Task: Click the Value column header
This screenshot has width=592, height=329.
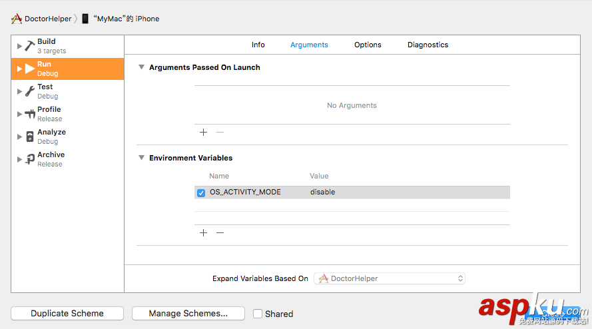Action: click(319, 176)
